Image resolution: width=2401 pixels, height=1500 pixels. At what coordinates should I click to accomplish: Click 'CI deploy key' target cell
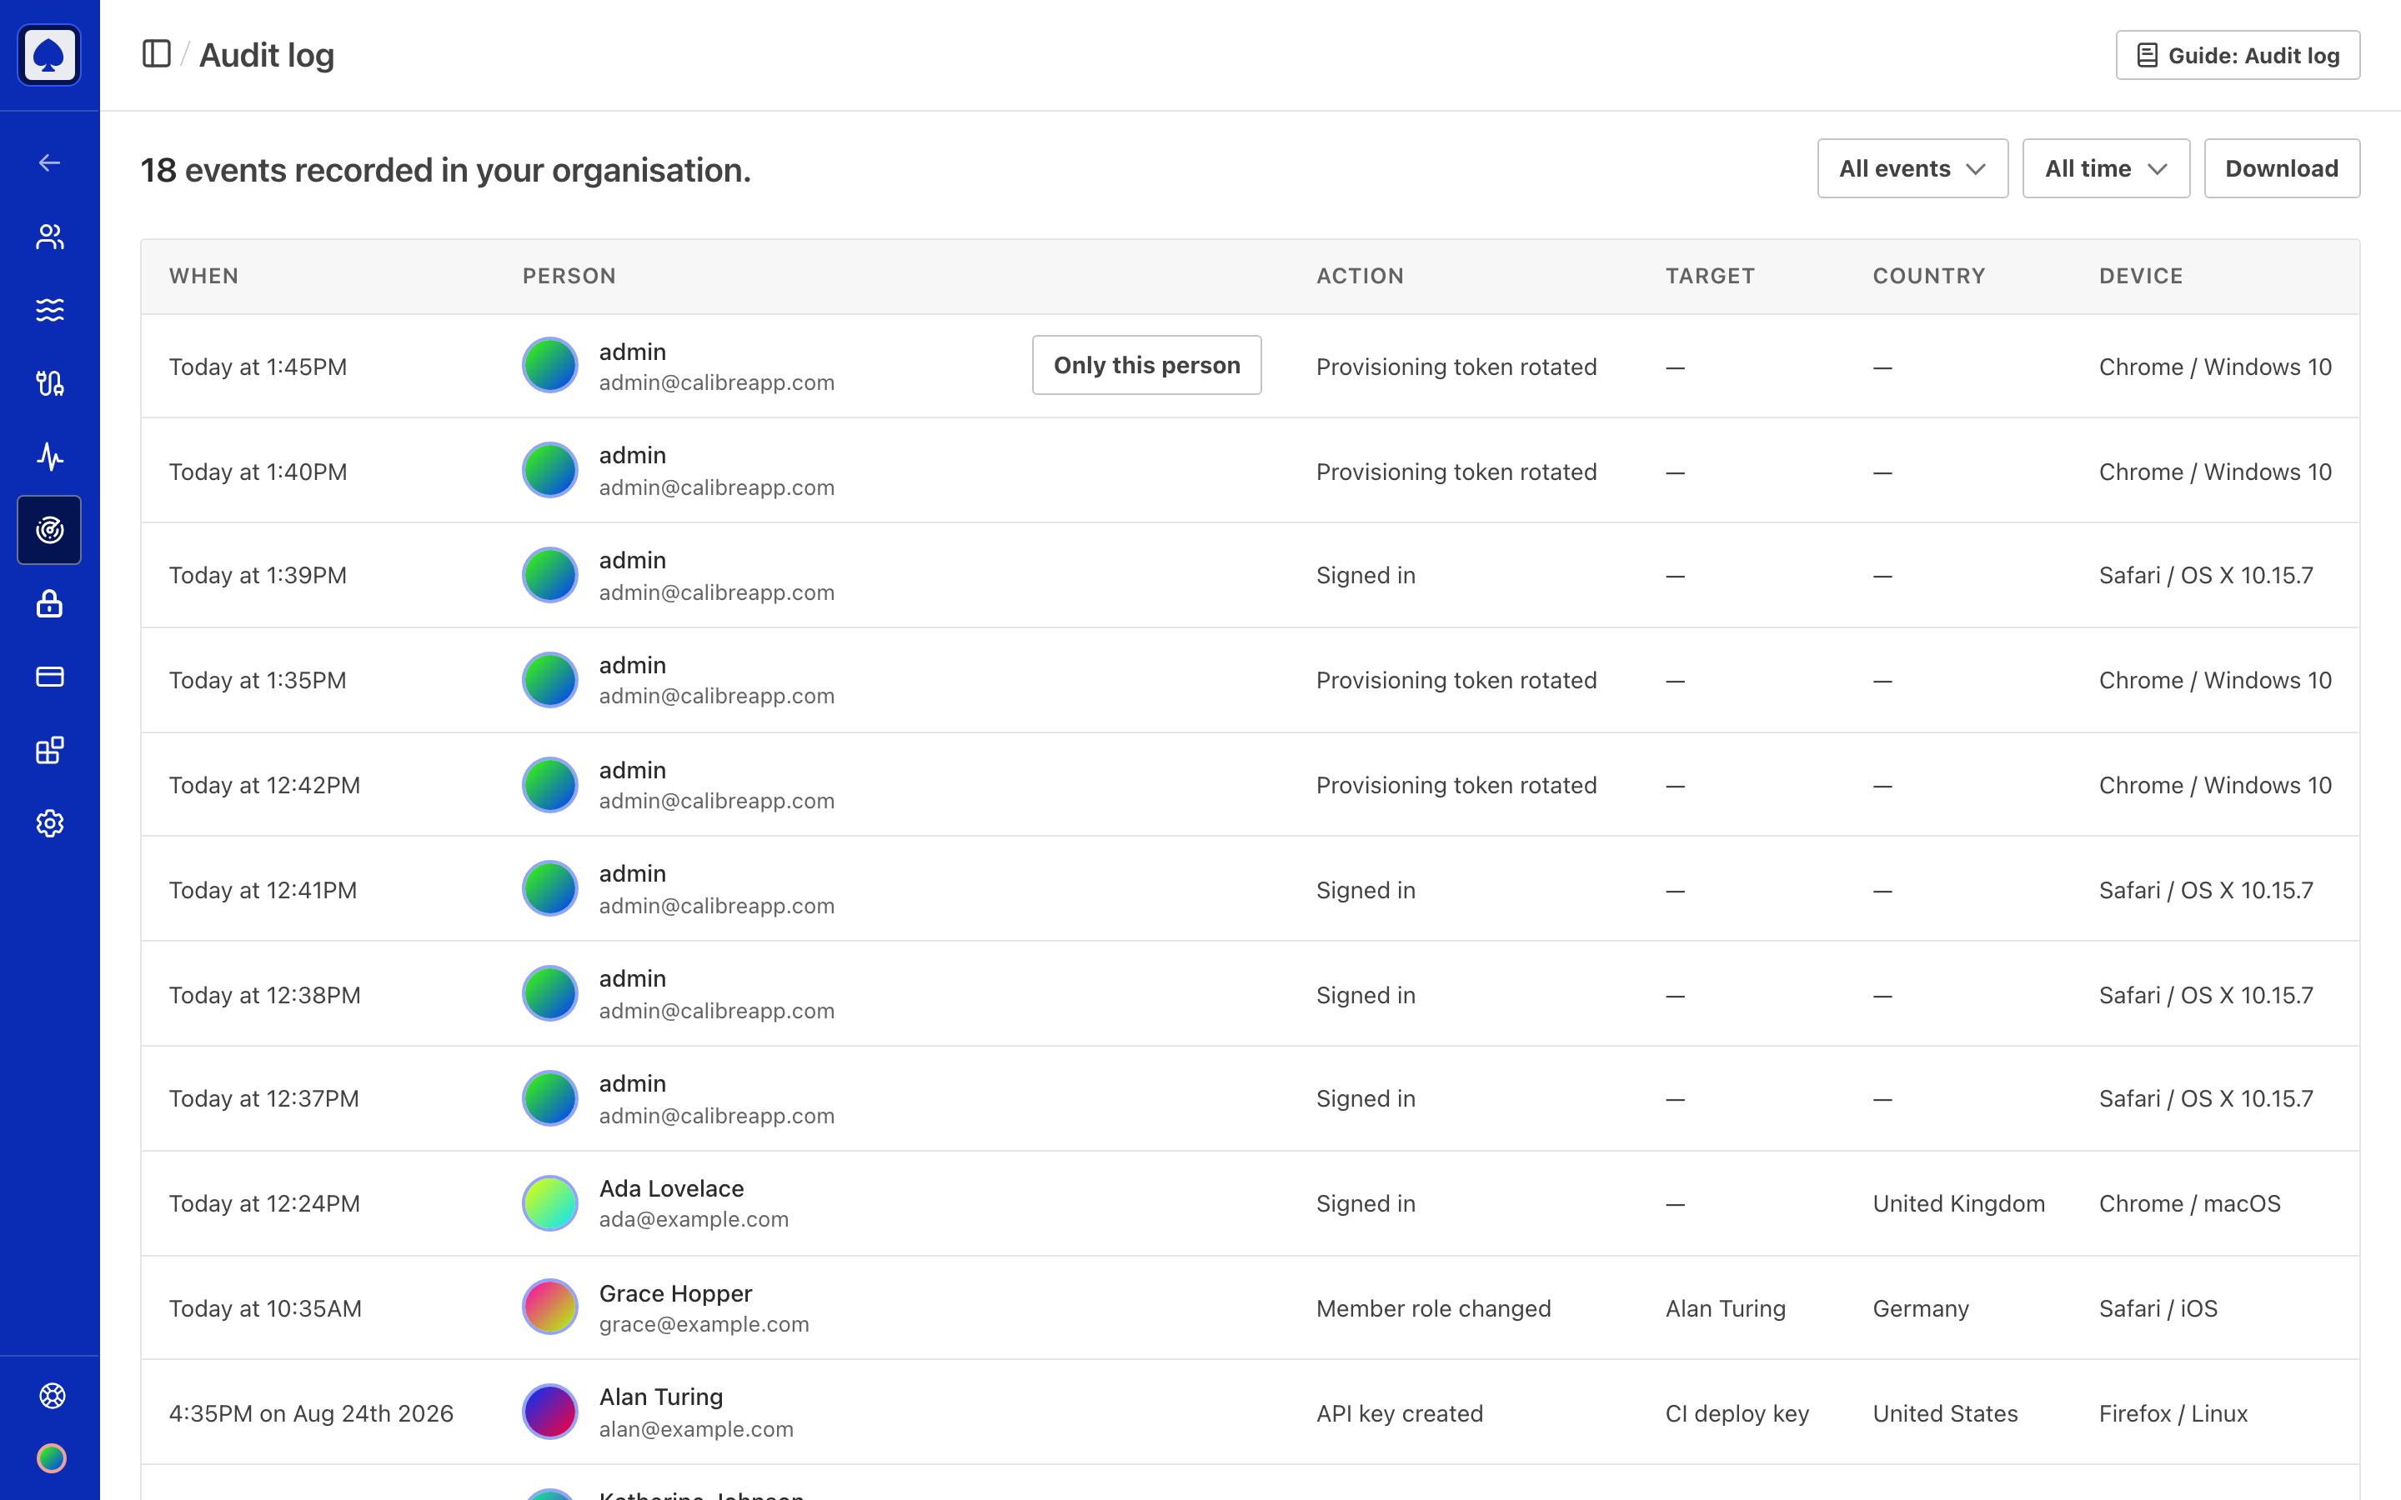coord(1737,1413)
